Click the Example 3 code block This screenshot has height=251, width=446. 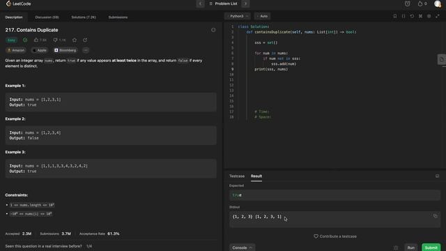[x=111, y=169]
